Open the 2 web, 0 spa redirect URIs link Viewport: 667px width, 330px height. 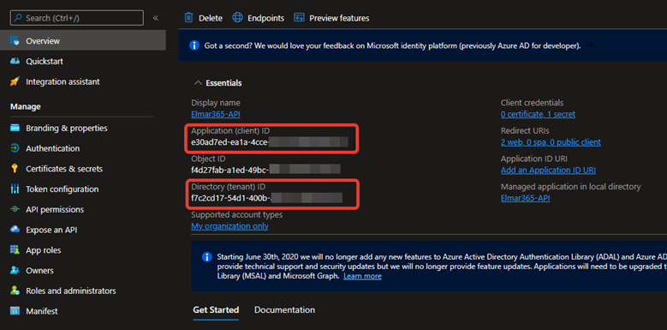tap(551, 142)
